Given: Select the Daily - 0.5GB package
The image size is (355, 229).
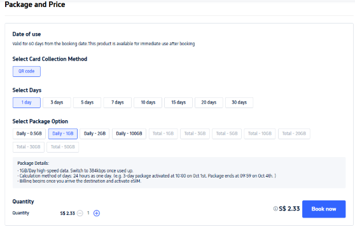Looking at the screenshot, I should coord(29,134).
